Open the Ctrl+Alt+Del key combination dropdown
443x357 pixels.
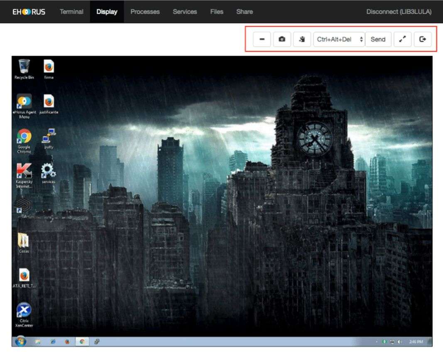pos(339,39)
